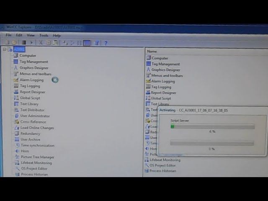This screenshot has height=201, width=268.
Task: Select OS Project Editor in navigation tree
Action: pyautogui.click(x=34, y=168)
